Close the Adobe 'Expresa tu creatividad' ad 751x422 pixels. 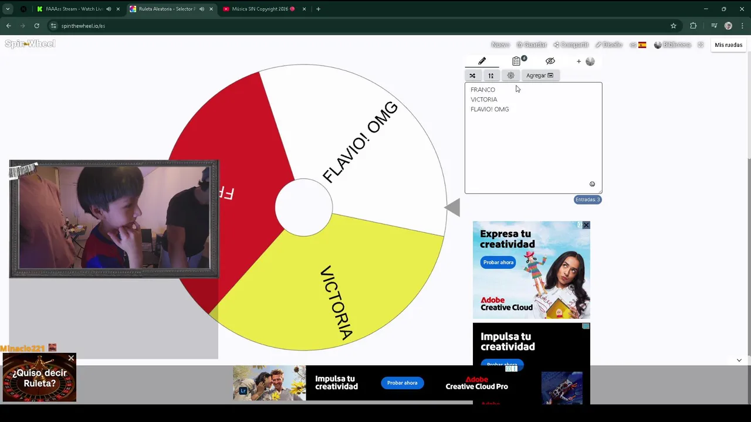pos(586,225)
